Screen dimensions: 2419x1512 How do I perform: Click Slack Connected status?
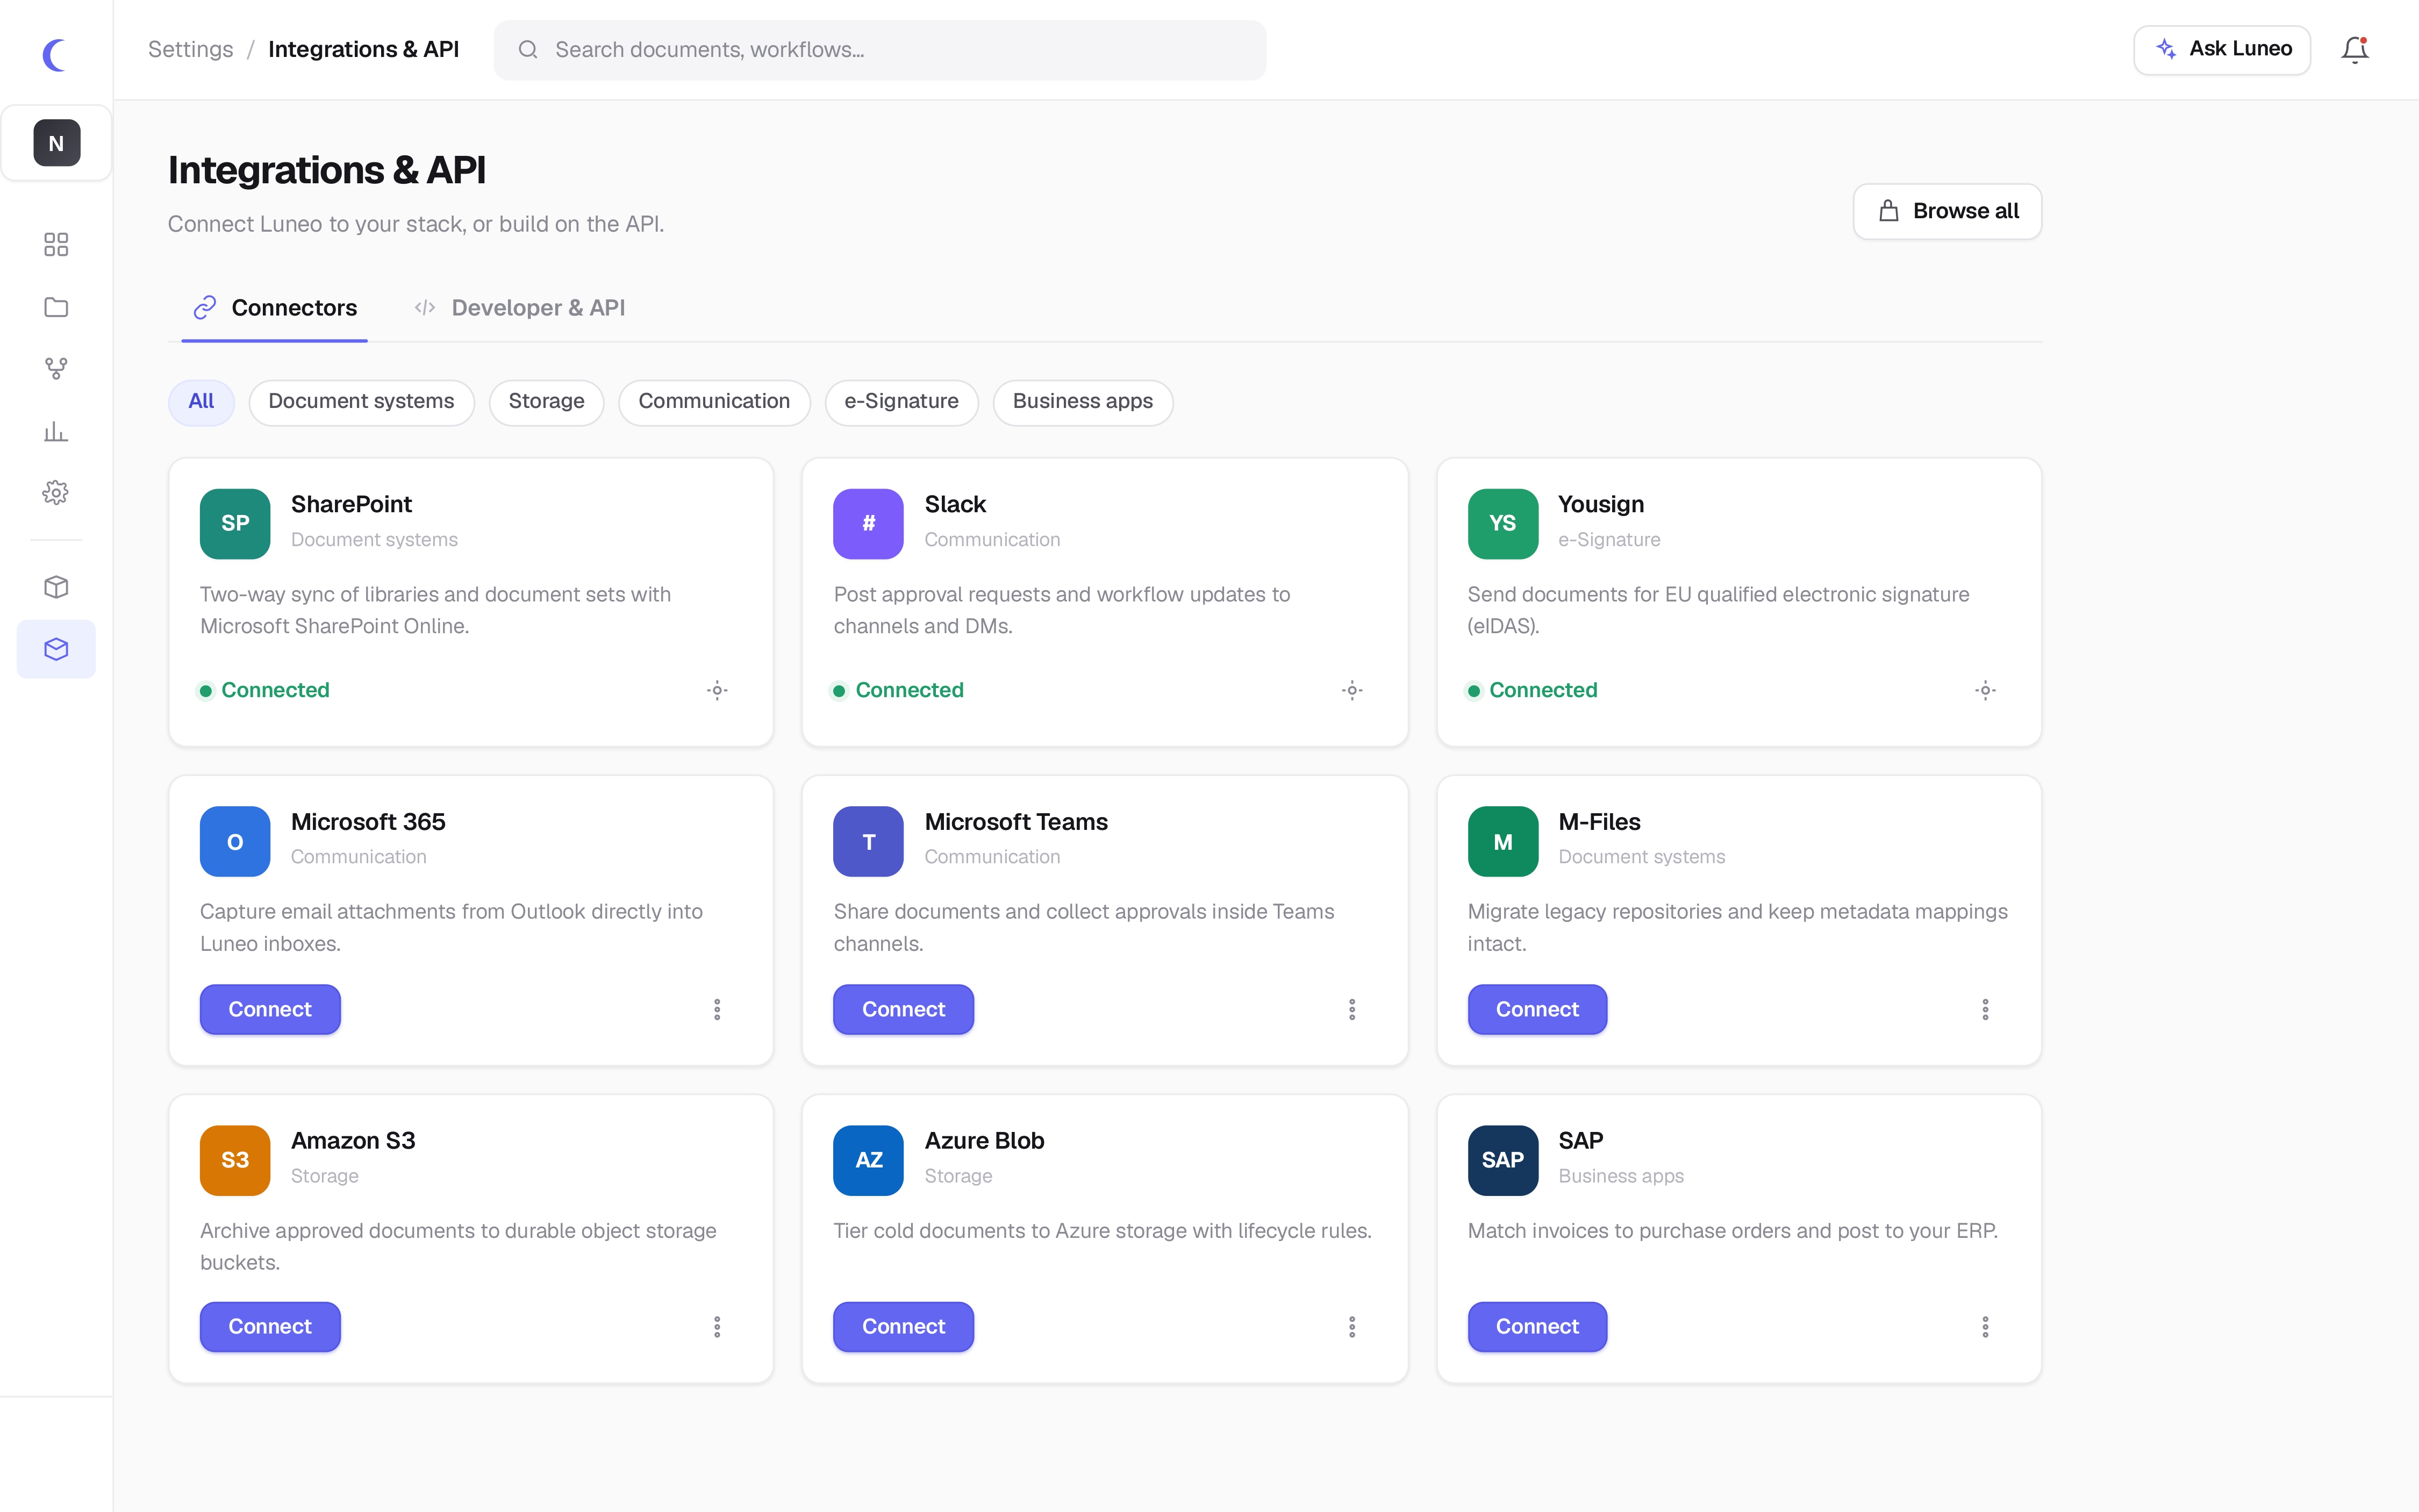click(898, 690)
